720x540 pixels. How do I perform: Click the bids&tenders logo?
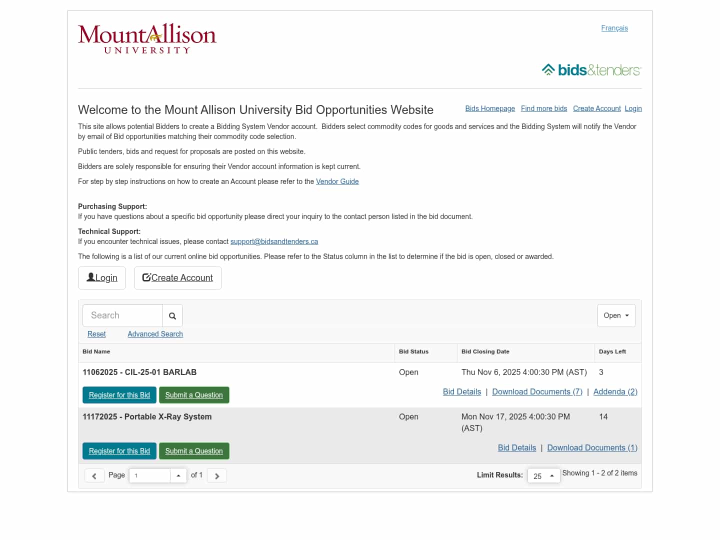pyautogui.click(x=591, y=70)
